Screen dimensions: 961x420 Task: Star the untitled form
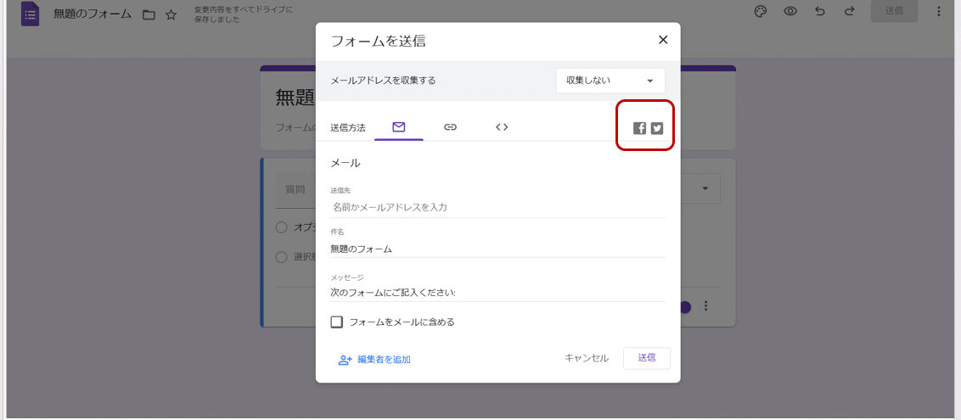coord(171,14)
